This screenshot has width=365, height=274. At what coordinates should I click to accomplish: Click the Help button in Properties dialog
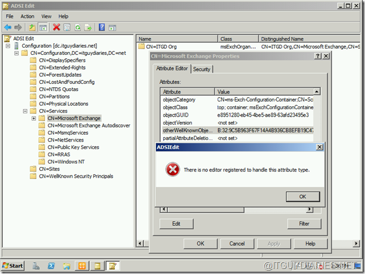(x=310, y=244)
